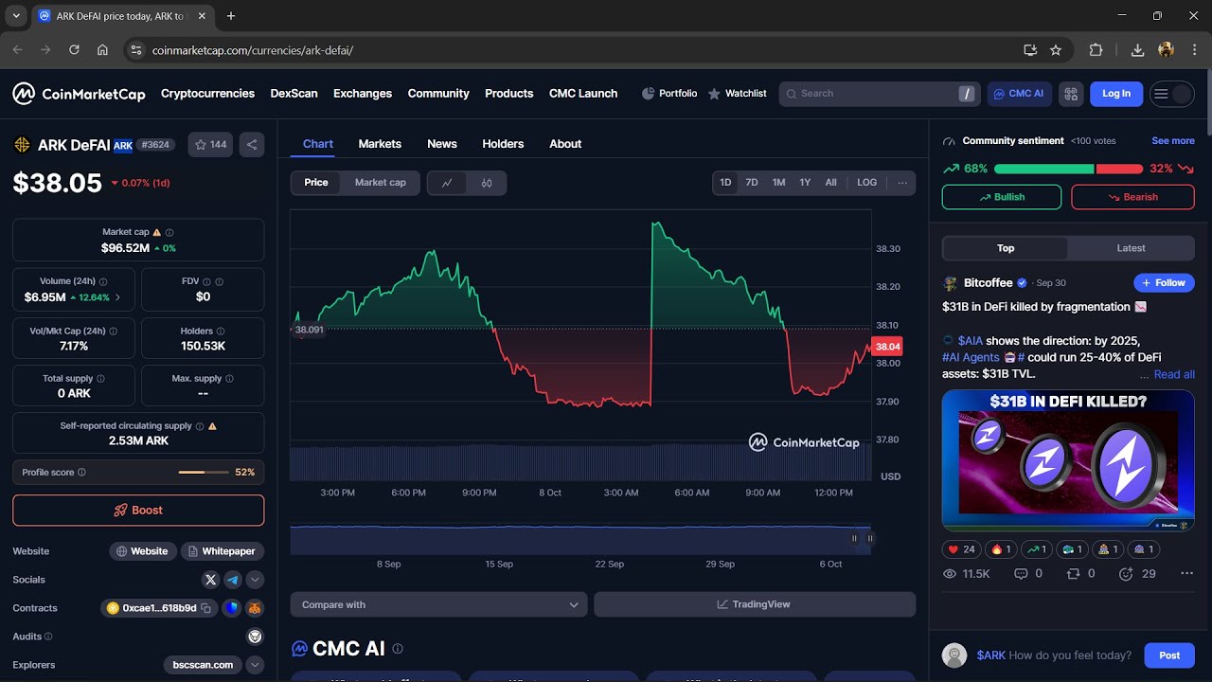The image size is (1212, 682).
Task: Click the Profile score progress bar
Action: click(204, 472)
